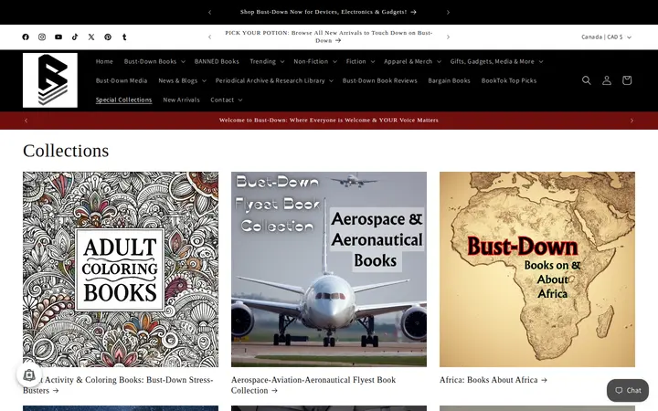
Task: Open the X (Twitter) social icon
Action: [91, 37]
